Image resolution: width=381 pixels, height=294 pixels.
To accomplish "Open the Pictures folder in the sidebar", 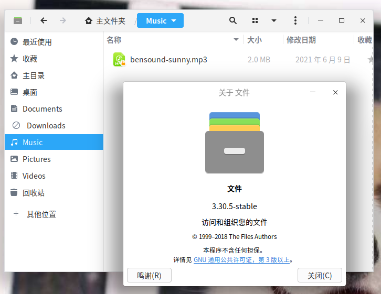I will pyautogui.click(x=54, y=159).
